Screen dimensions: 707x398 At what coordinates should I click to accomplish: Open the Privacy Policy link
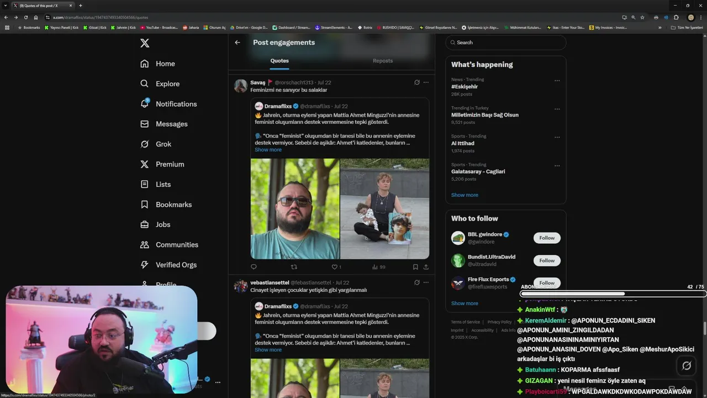click(499, 322)
